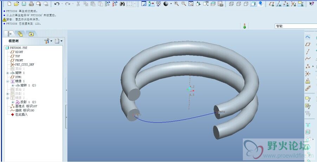Copy the selected feature
Viewport: 317px width, 162px height.
86,4
